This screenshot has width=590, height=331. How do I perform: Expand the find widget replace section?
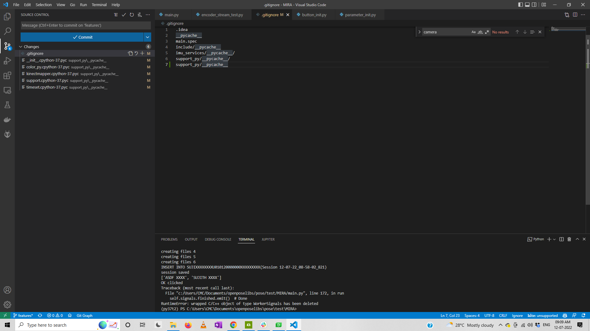(419, 32)
